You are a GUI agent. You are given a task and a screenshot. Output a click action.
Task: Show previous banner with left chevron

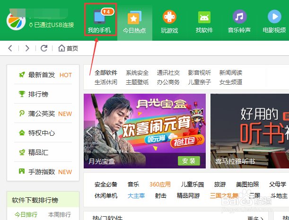click(89, 131)
